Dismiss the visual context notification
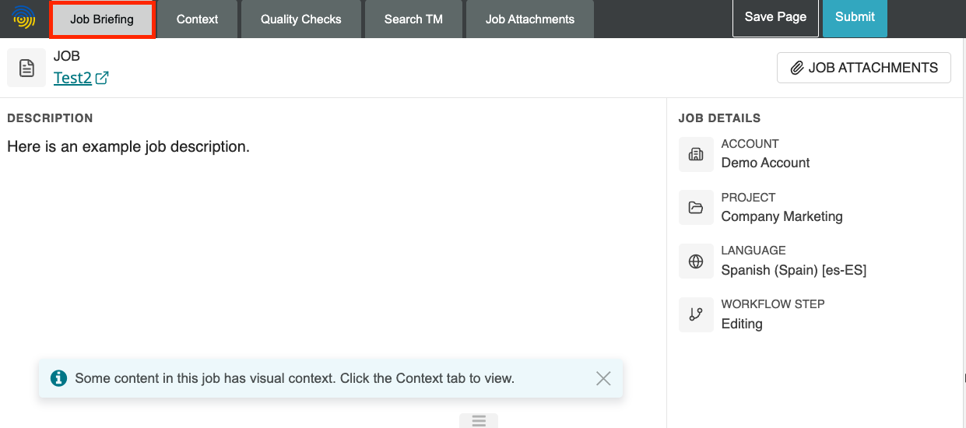This screenshot has width=966, height=428. coord(603,379)
